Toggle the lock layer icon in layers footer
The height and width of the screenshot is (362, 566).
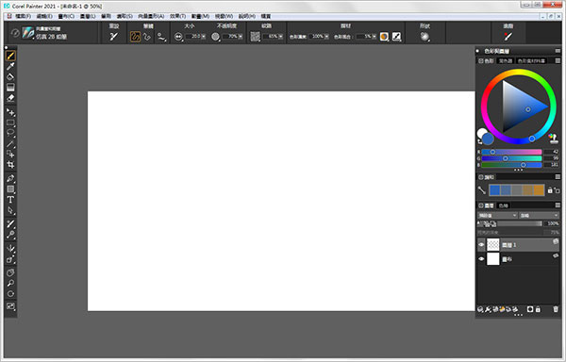click(539, 309)
